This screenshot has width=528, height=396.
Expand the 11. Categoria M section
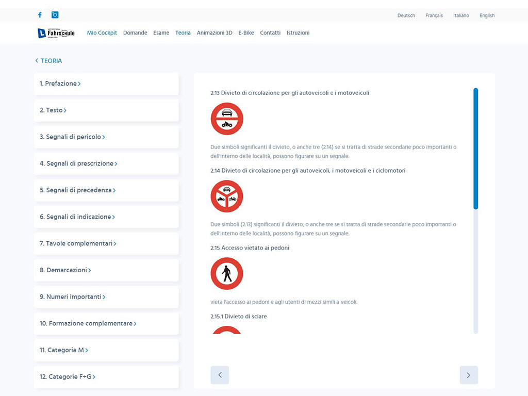pyautogui.click(x=63, y=350)
